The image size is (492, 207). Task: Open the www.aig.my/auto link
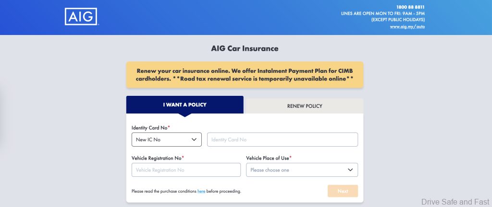pyautogui.click(x=407, y=27)
